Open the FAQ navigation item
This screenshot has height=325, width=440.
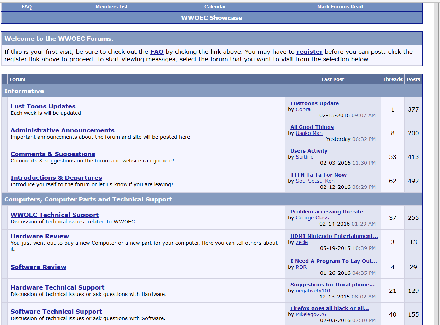tap(27, 7)
